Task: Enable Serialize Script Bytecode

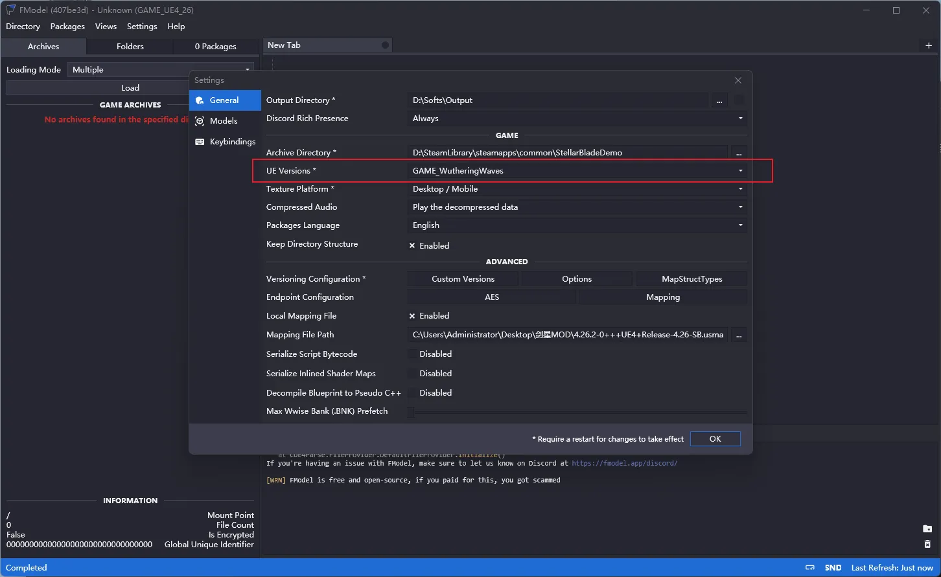Action: (x=412, y=354)
